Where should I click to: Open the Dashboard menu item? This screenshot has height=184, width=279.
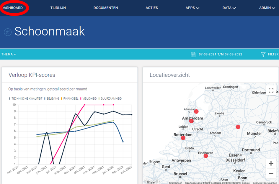12,8
